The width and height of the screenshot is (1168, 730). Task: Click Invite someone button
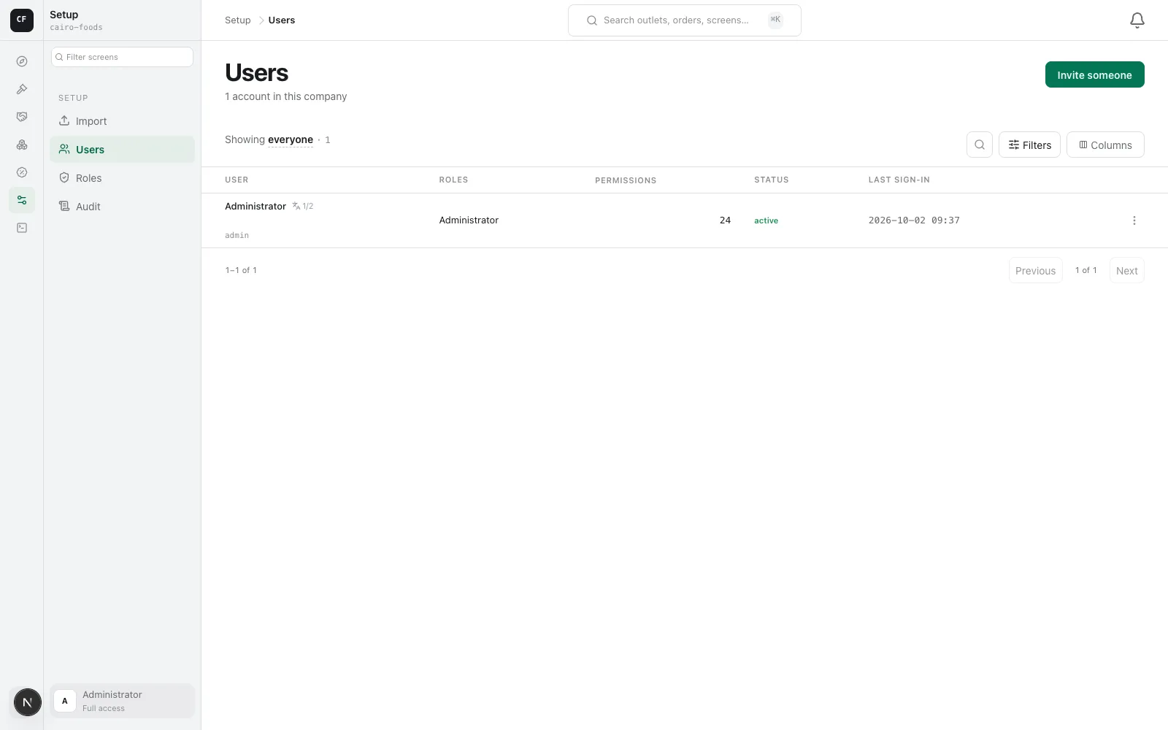click(x=1094, y=74)
